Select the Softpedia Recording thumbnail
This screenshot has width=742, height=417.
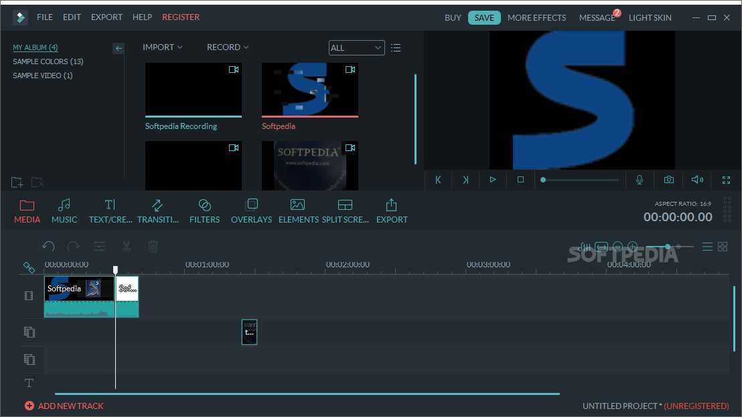194,90
